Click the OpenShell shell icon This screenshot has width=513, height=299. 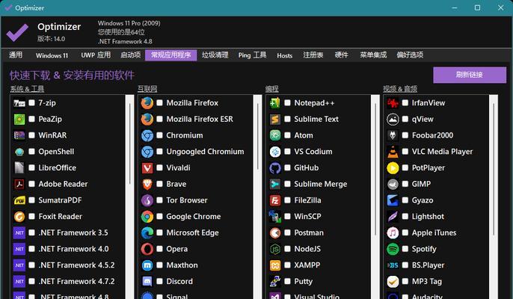19,152
